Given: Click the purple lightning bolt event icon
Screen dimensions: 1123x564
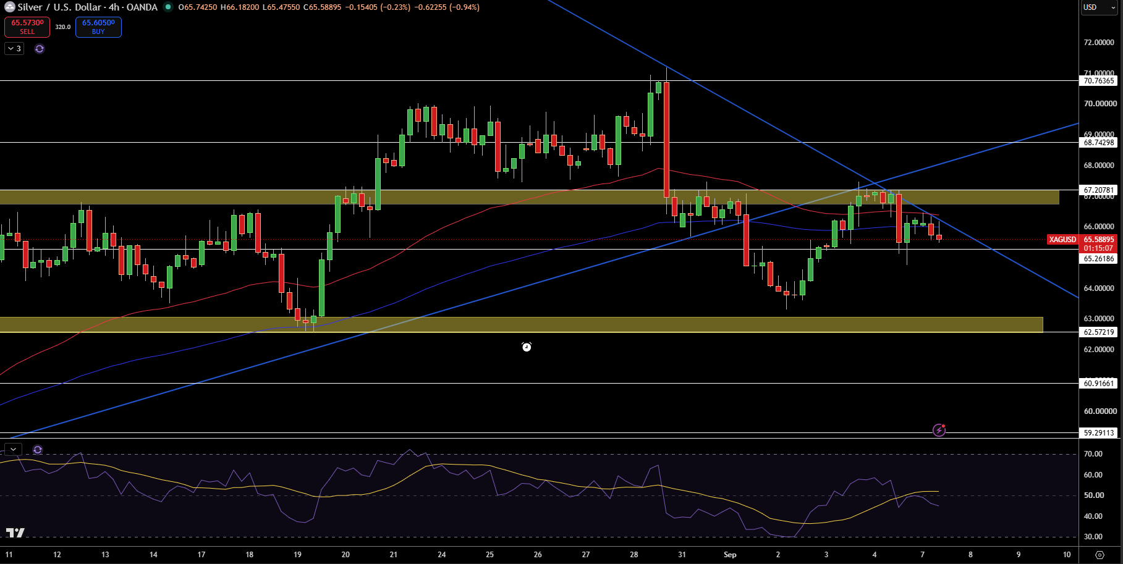Looking at the screenshot, I should 939,430.
